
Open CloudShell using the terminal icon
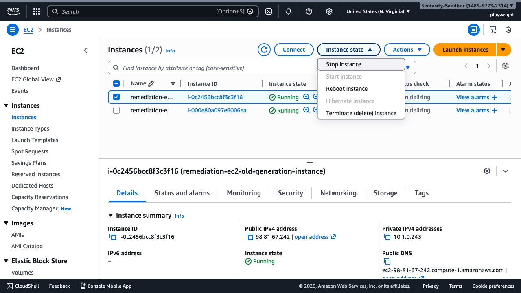tap(268, 11)
